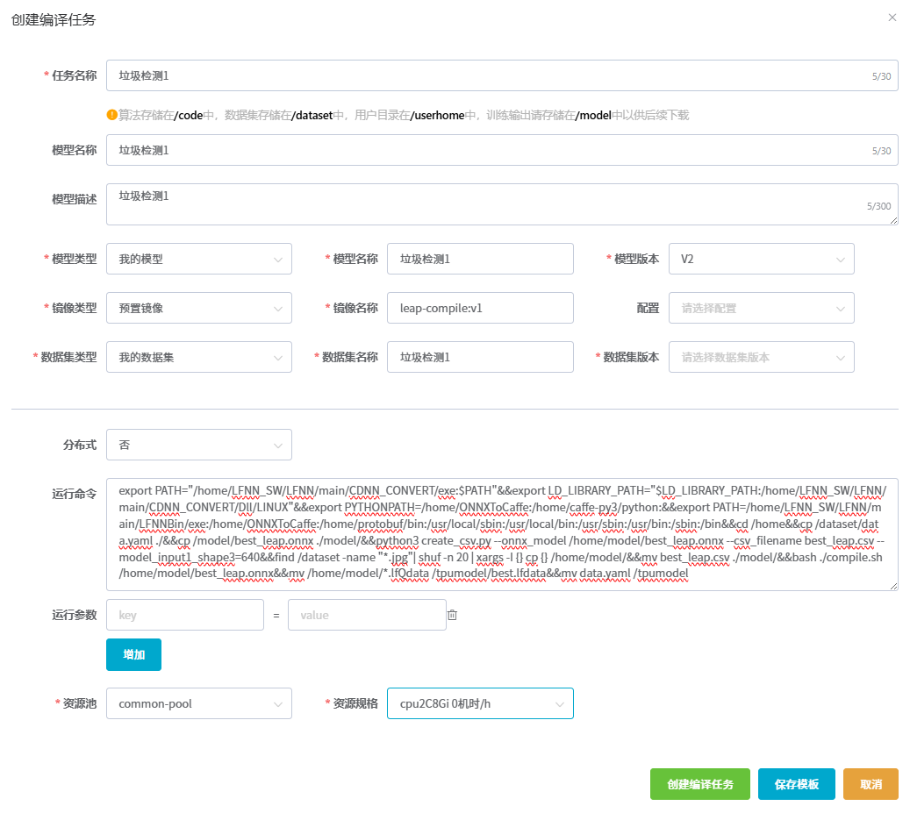Image resolution: width=910 pixels, height=813 pixels.
Task: Open the 数据集类型 dropdown
Action: point(198,357)
